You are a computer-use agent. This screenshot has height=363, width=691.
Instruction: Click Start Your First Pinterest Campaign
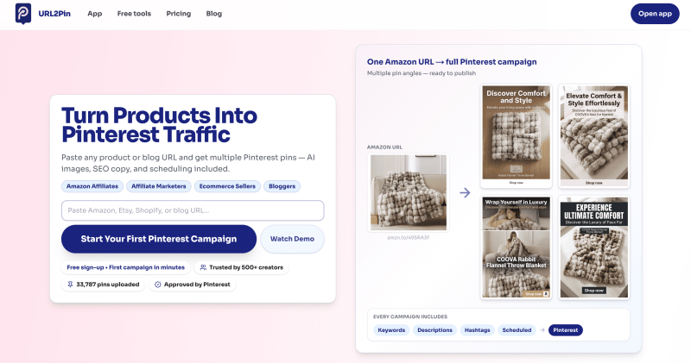[159, 239]
